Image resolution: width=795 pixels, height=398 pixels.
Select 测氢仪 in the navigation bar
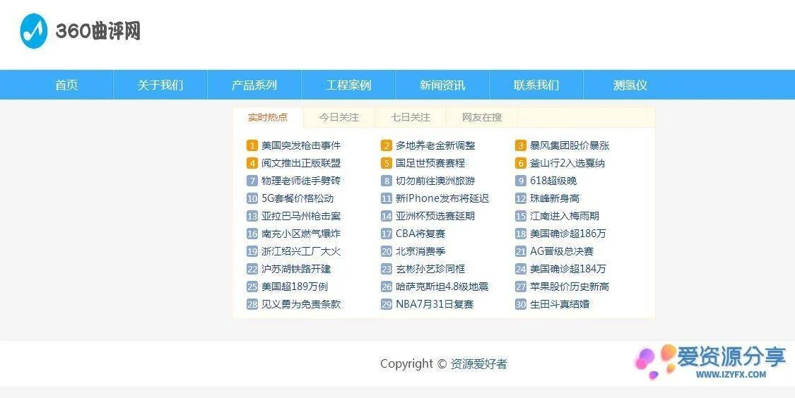pos(630,85)
